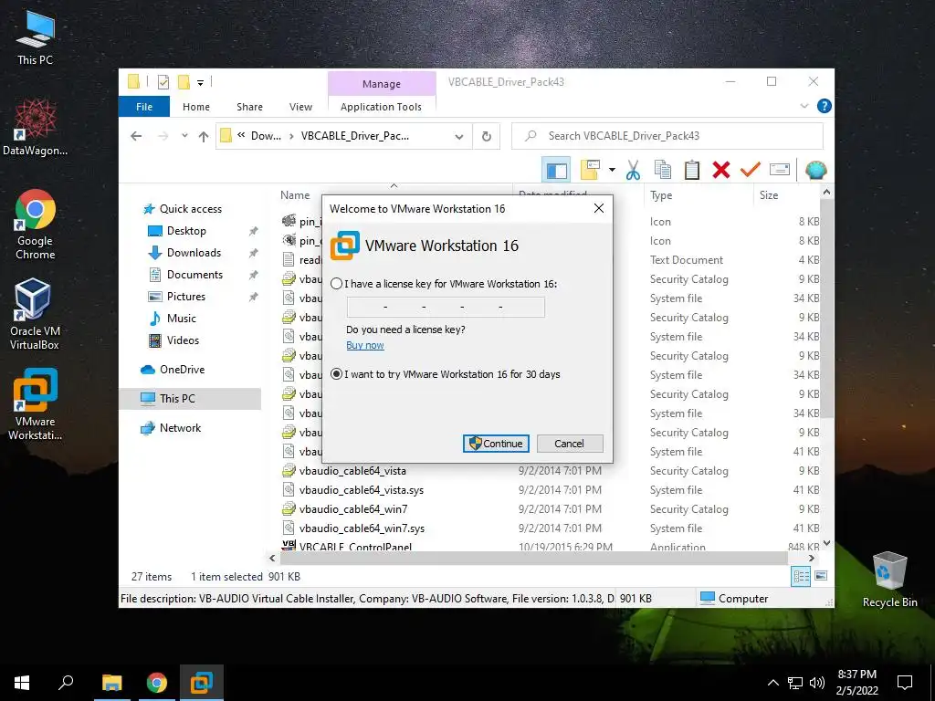Click the orange checkmark icon
The width and height of the screenshot is (935, 701).
751,170
